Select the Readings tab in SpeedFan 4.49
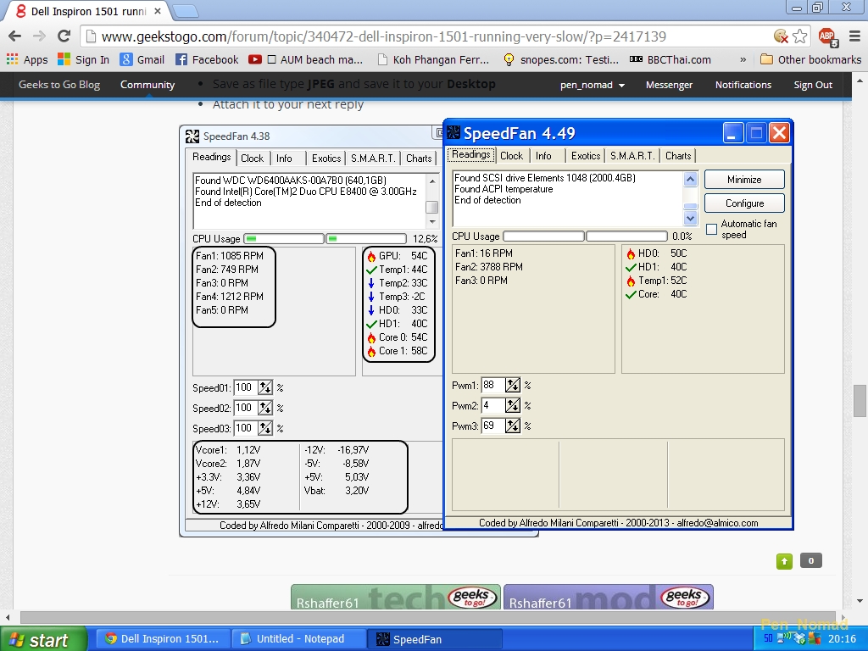Image resolution: width=868 pixels, height=651 pixels. pos(471,154)
